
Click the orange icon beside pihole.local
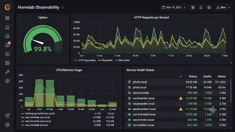pyautogui.click(x=129, y=82)
